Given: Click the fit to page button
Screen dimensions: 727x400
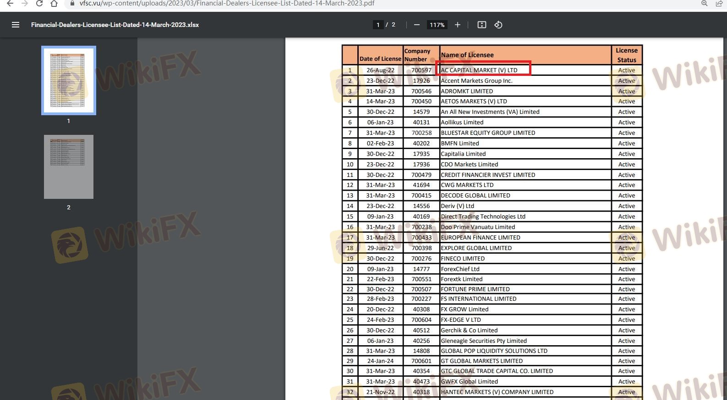Looking at the screenshot, I should [482, 25].
